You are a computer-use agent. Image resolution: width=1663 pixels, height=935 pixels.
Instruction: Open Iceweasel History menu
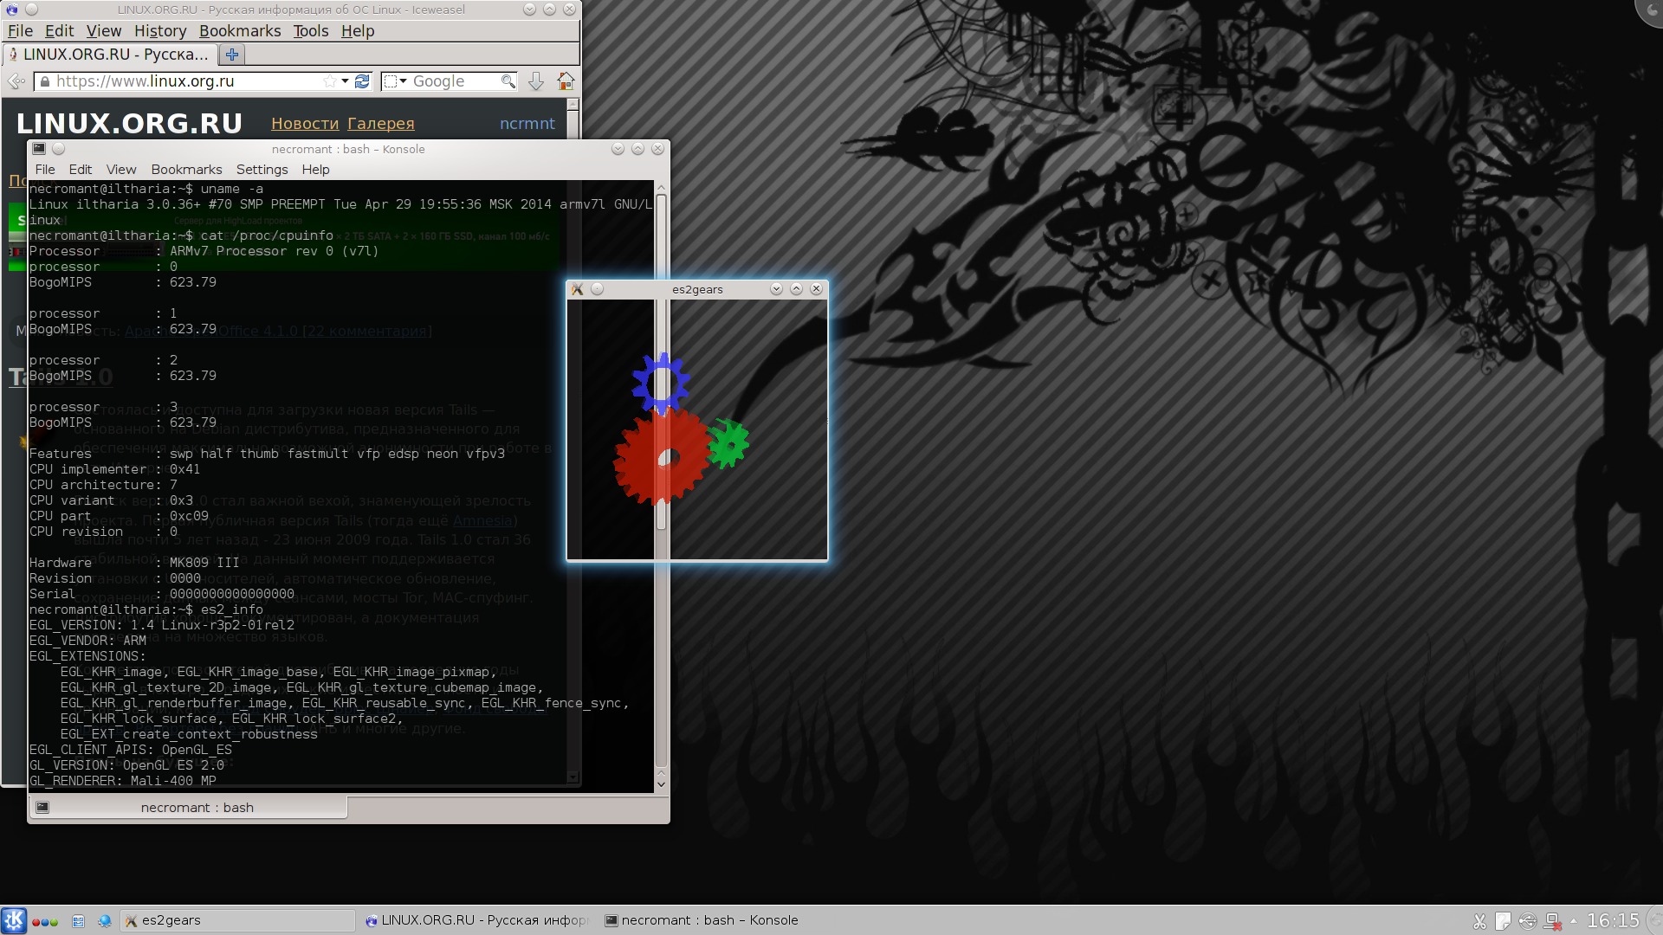click(160, 31)
